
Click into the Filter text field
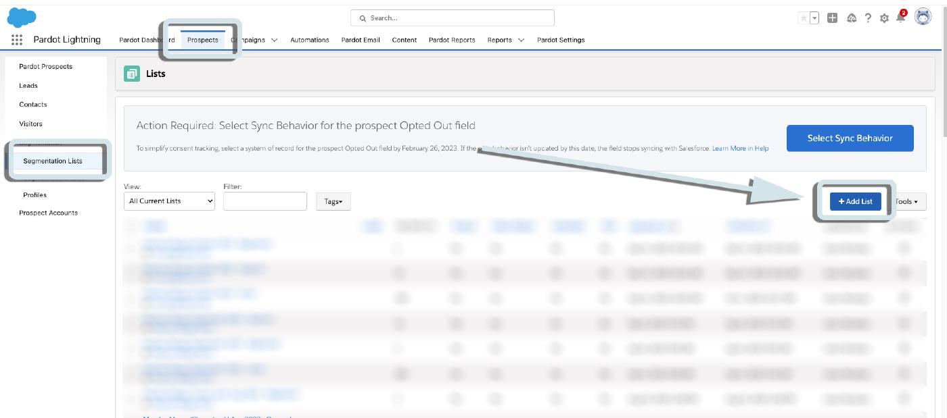point(264,201)
